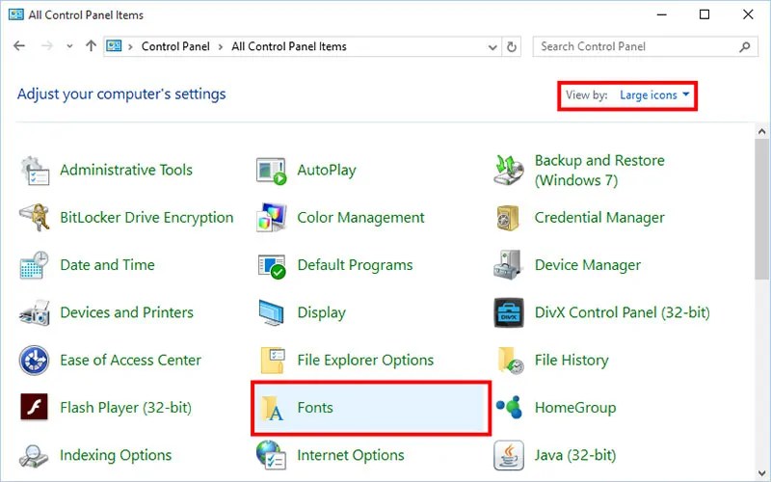The width and height of the screenshot is (771, 482).
Task: Click the Search Control Panel field
Action: tap(645, 46)
